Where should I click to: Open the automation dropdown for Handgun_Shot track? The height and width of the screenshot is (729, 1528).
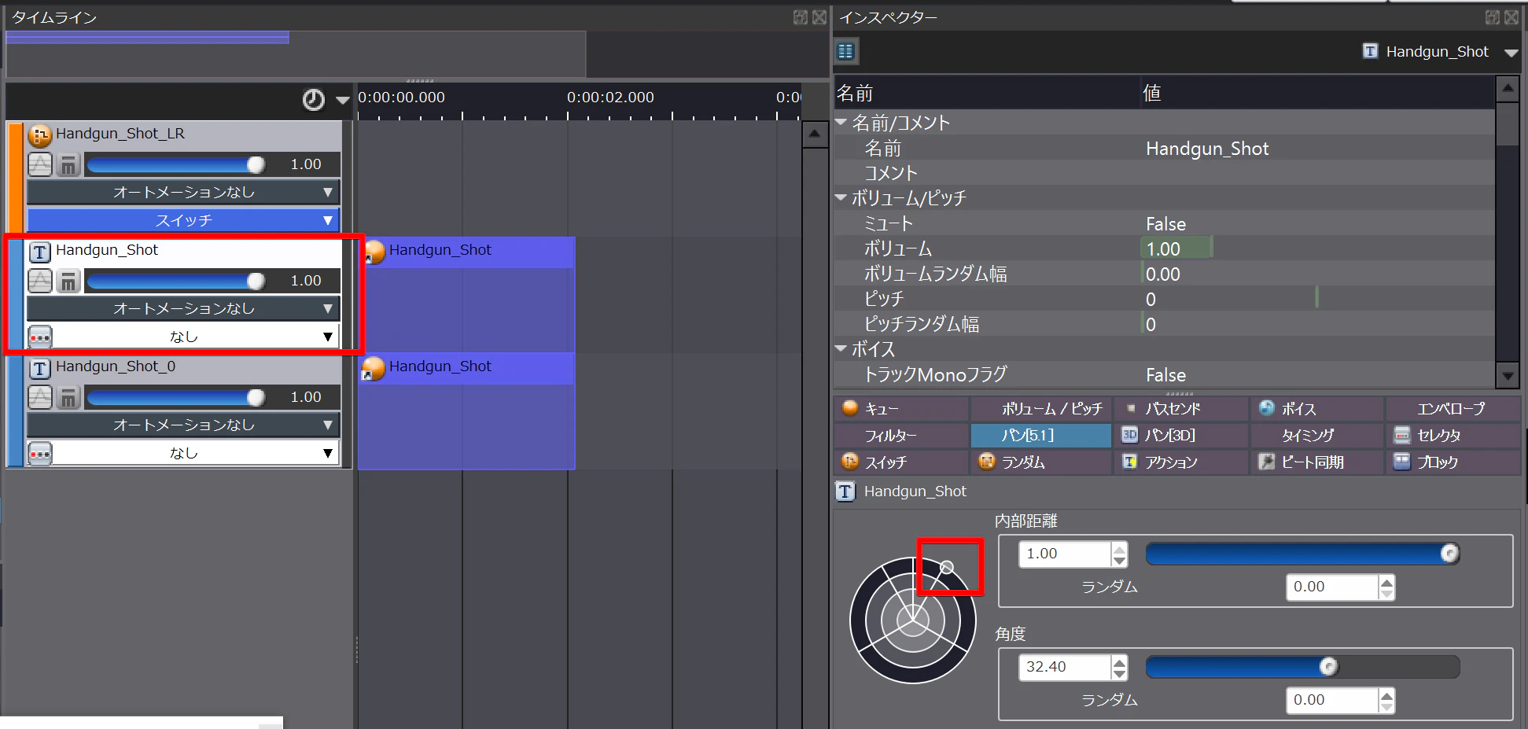pos(183,308)
